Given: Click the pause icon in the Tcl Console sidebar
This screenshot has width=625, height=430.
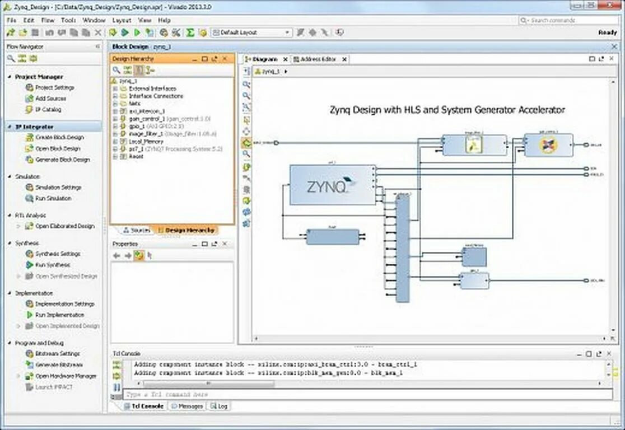Looking at the screenshot, I should [x=117, y=387].
